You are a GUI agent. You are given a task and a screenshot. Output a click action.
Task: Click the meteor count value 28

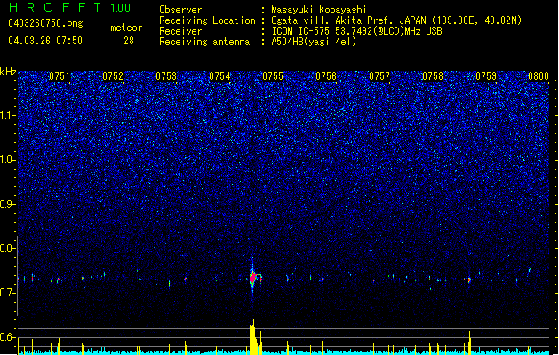[x=129, y=41]
